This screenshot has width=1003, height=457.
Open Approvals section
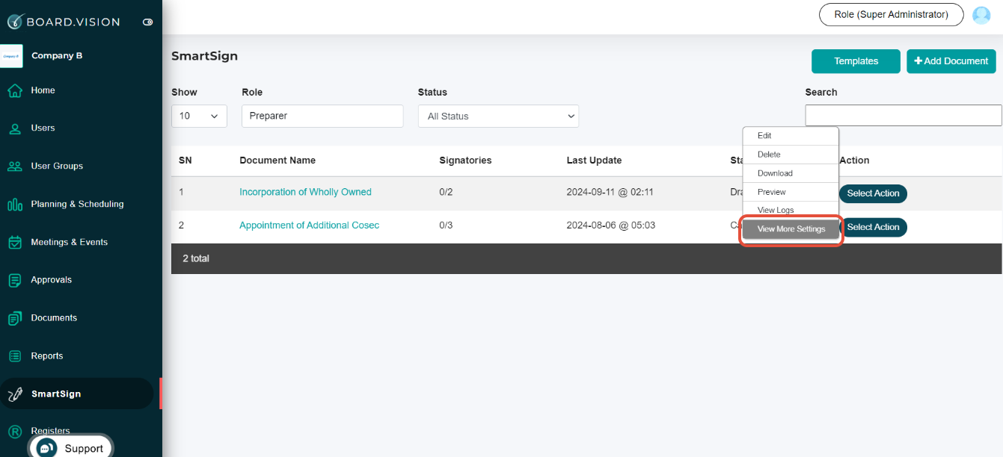[x=51, y=280]
